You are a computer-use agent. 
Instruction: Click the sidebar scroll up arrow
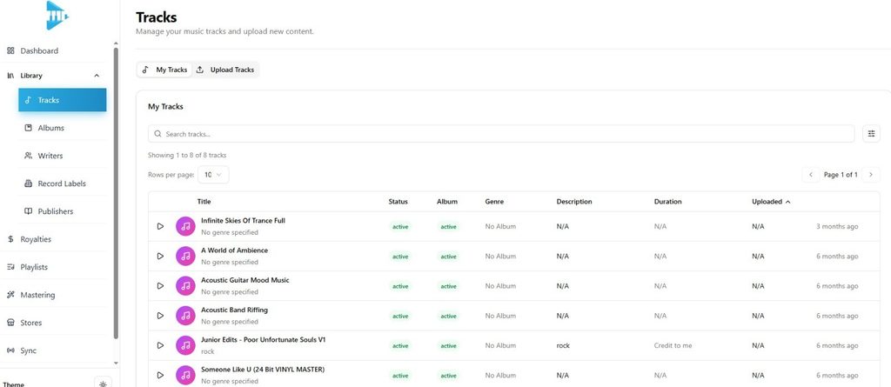click(x=116, y=43)
